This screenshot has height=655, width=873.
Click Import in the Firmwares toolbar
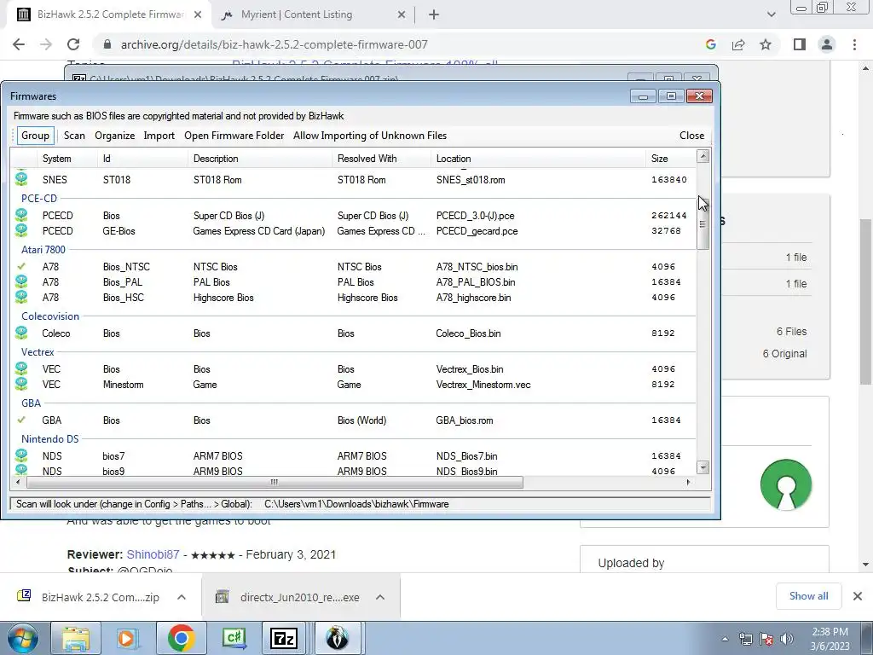click(159, 136)
